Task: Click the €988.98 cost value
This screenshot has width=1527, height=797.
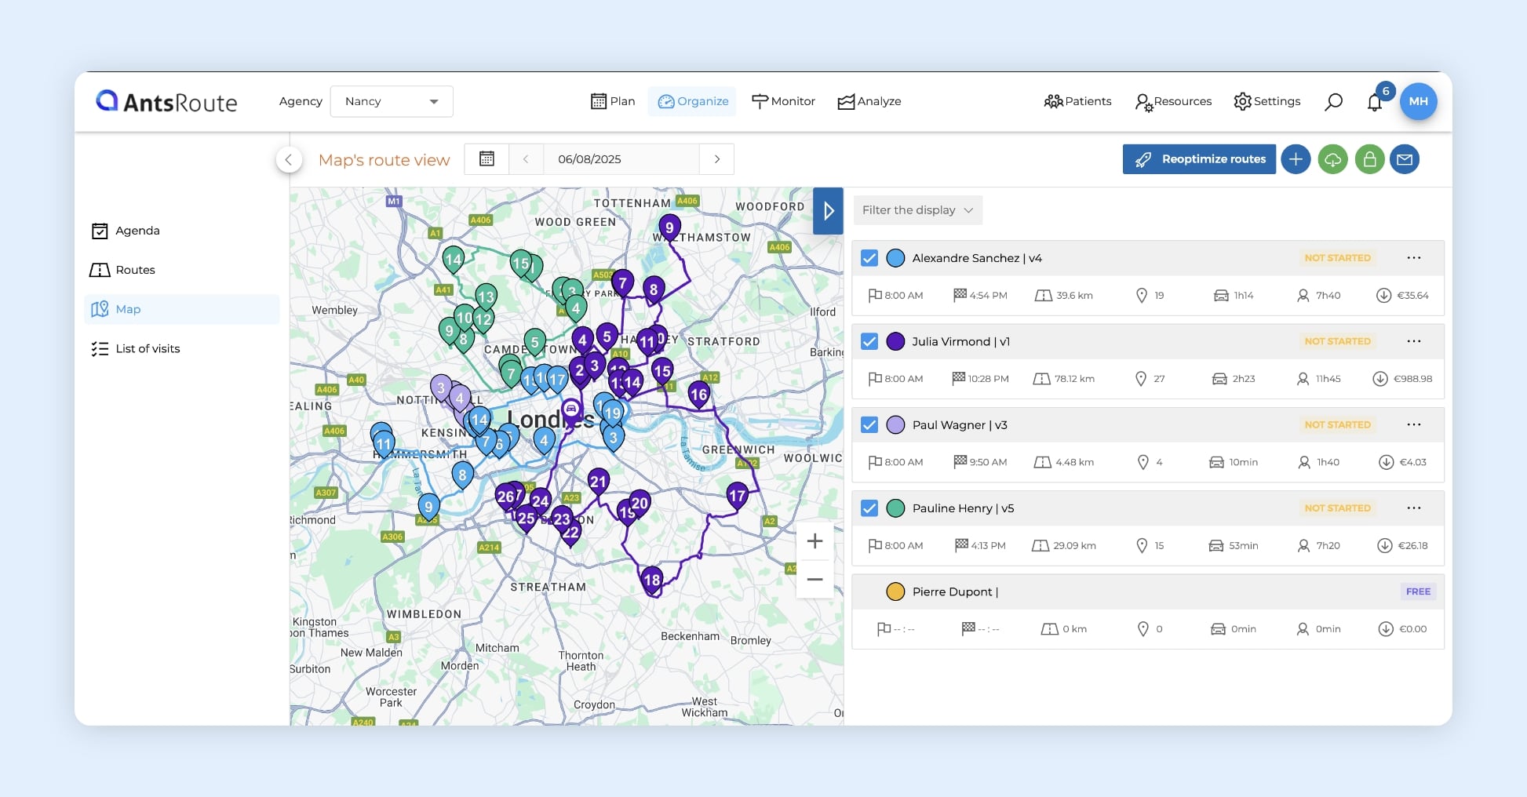Action: point(1412,379)
